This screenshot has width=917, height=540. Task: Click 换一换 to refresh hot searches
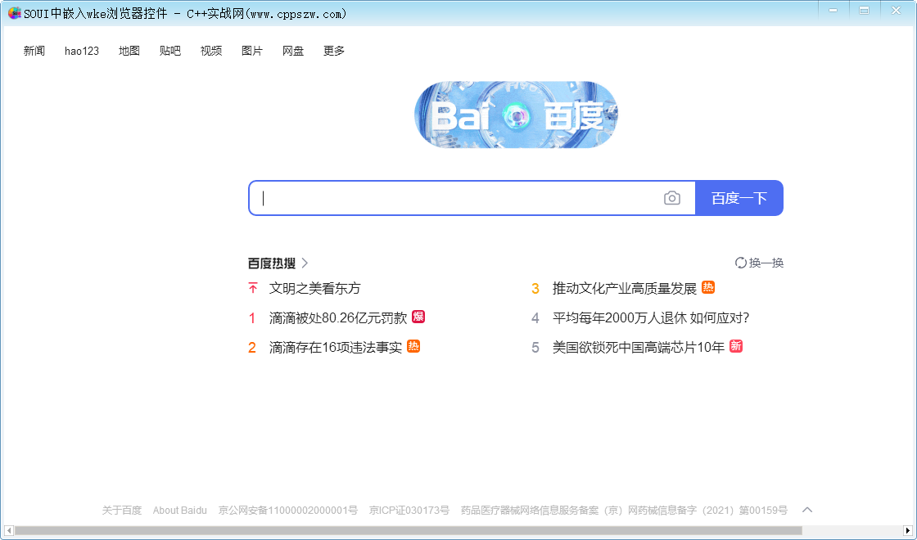point(766,263)
